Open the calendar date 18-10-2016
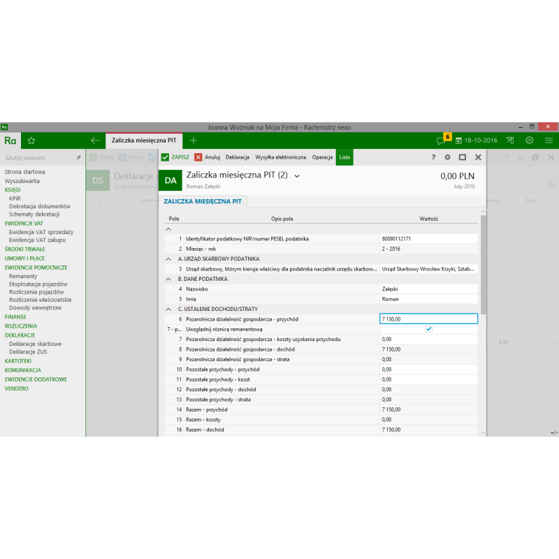 (x=476, y=140)
